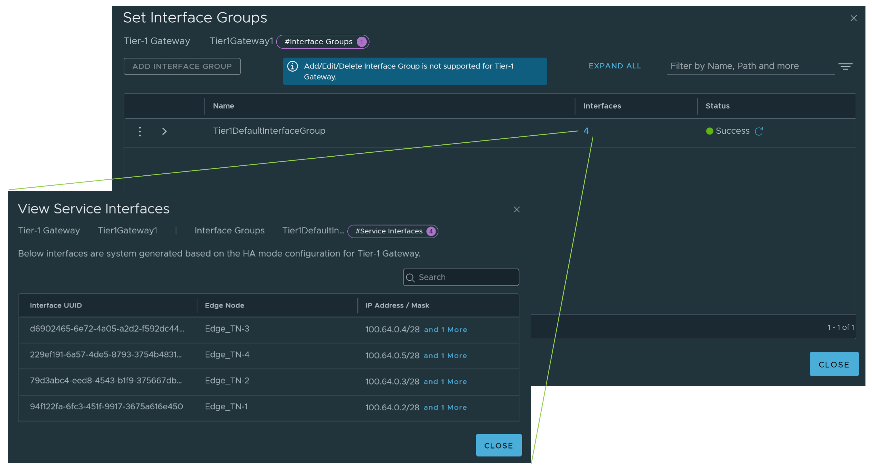Screen dimensions: 872x471
Task: Click CLOSE in View Service Interfaces dialog
Action: (498, 445)
